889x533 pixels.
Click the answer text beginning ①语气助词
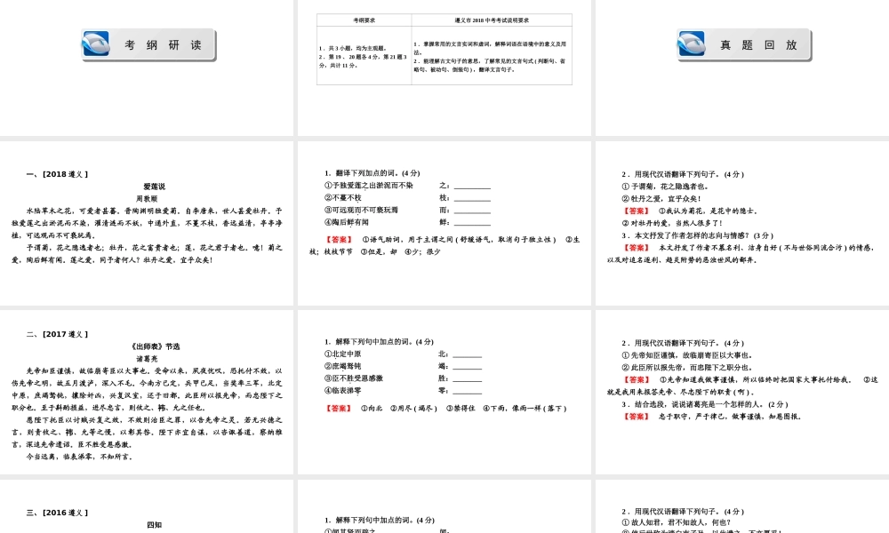[445, 245]
